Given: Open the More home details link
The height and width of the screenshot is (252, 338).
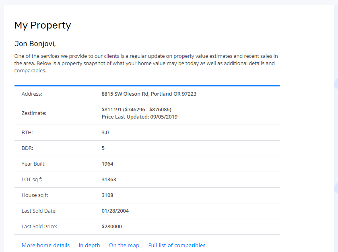Looking at the screenshot, I should [x=45, y=245].
